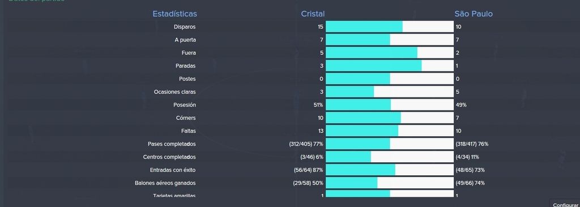Select the Balones aéreos ganados label
This screenshot has height=207, width=580.
165,183
